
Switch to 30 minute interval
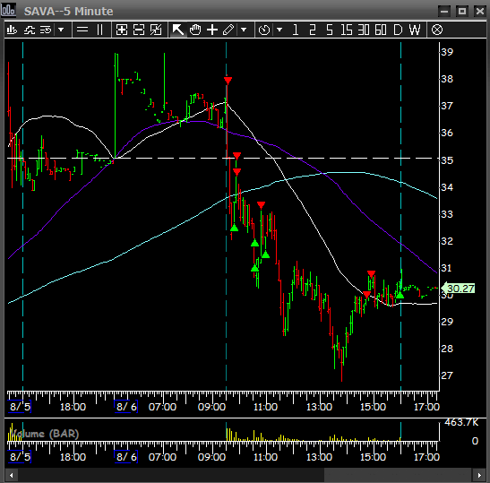click(x=364, y=30)
